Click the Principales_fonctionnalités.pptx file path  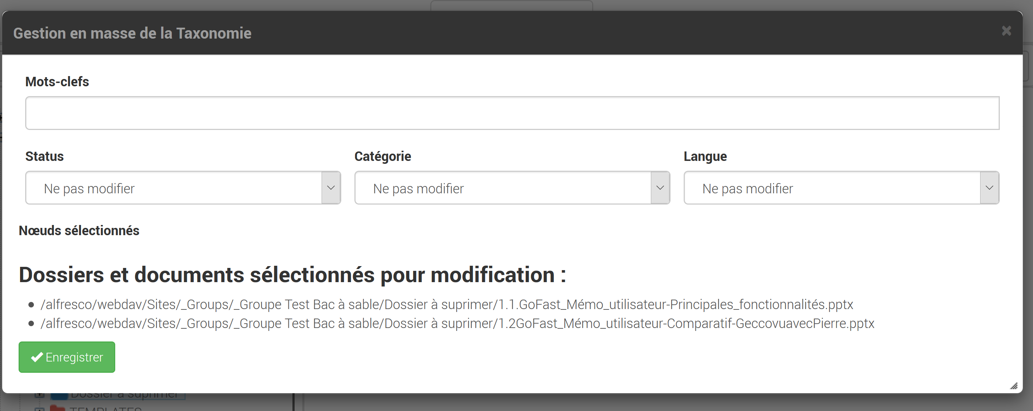pos(446,305)
